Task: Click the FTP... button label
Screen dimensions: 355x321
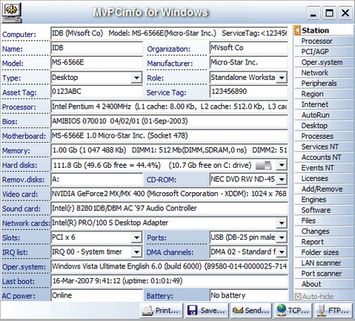Action: point(338,311)
